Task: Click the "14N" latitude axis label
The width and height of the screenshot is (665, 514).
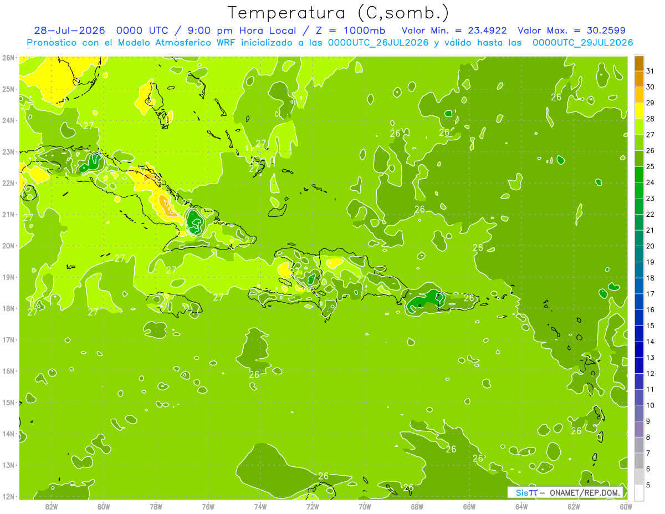Action: pyautogui.click(x=8, y=434)
